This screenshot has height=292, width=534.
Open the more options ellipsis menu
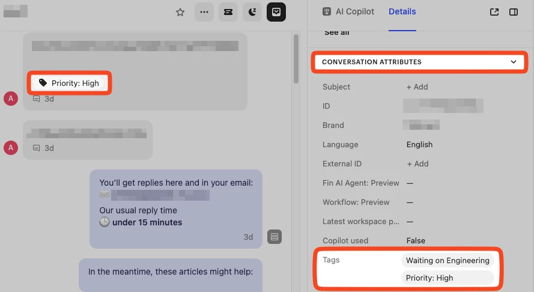pos(204,12)
